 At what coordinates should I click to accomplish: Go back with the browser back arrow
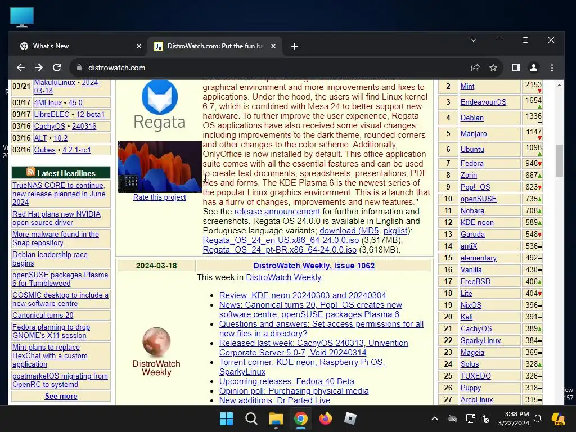(21, 67)
